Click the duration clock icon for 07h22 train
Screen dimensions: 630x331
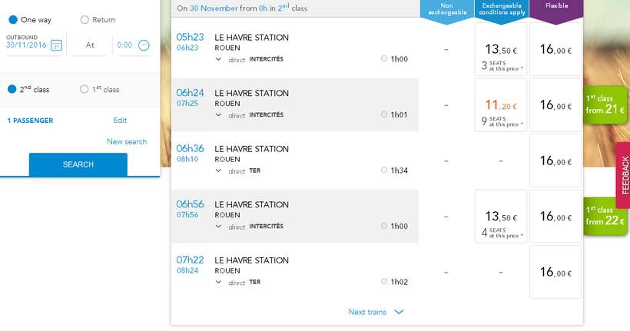point(384,282)
